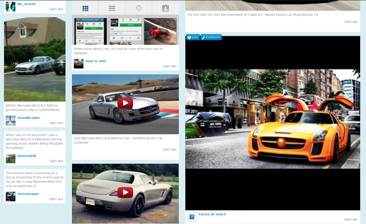Play the beige Mercedes SLS video
The height and width of the screenshot is (224, 366).
tap(125, 192)
